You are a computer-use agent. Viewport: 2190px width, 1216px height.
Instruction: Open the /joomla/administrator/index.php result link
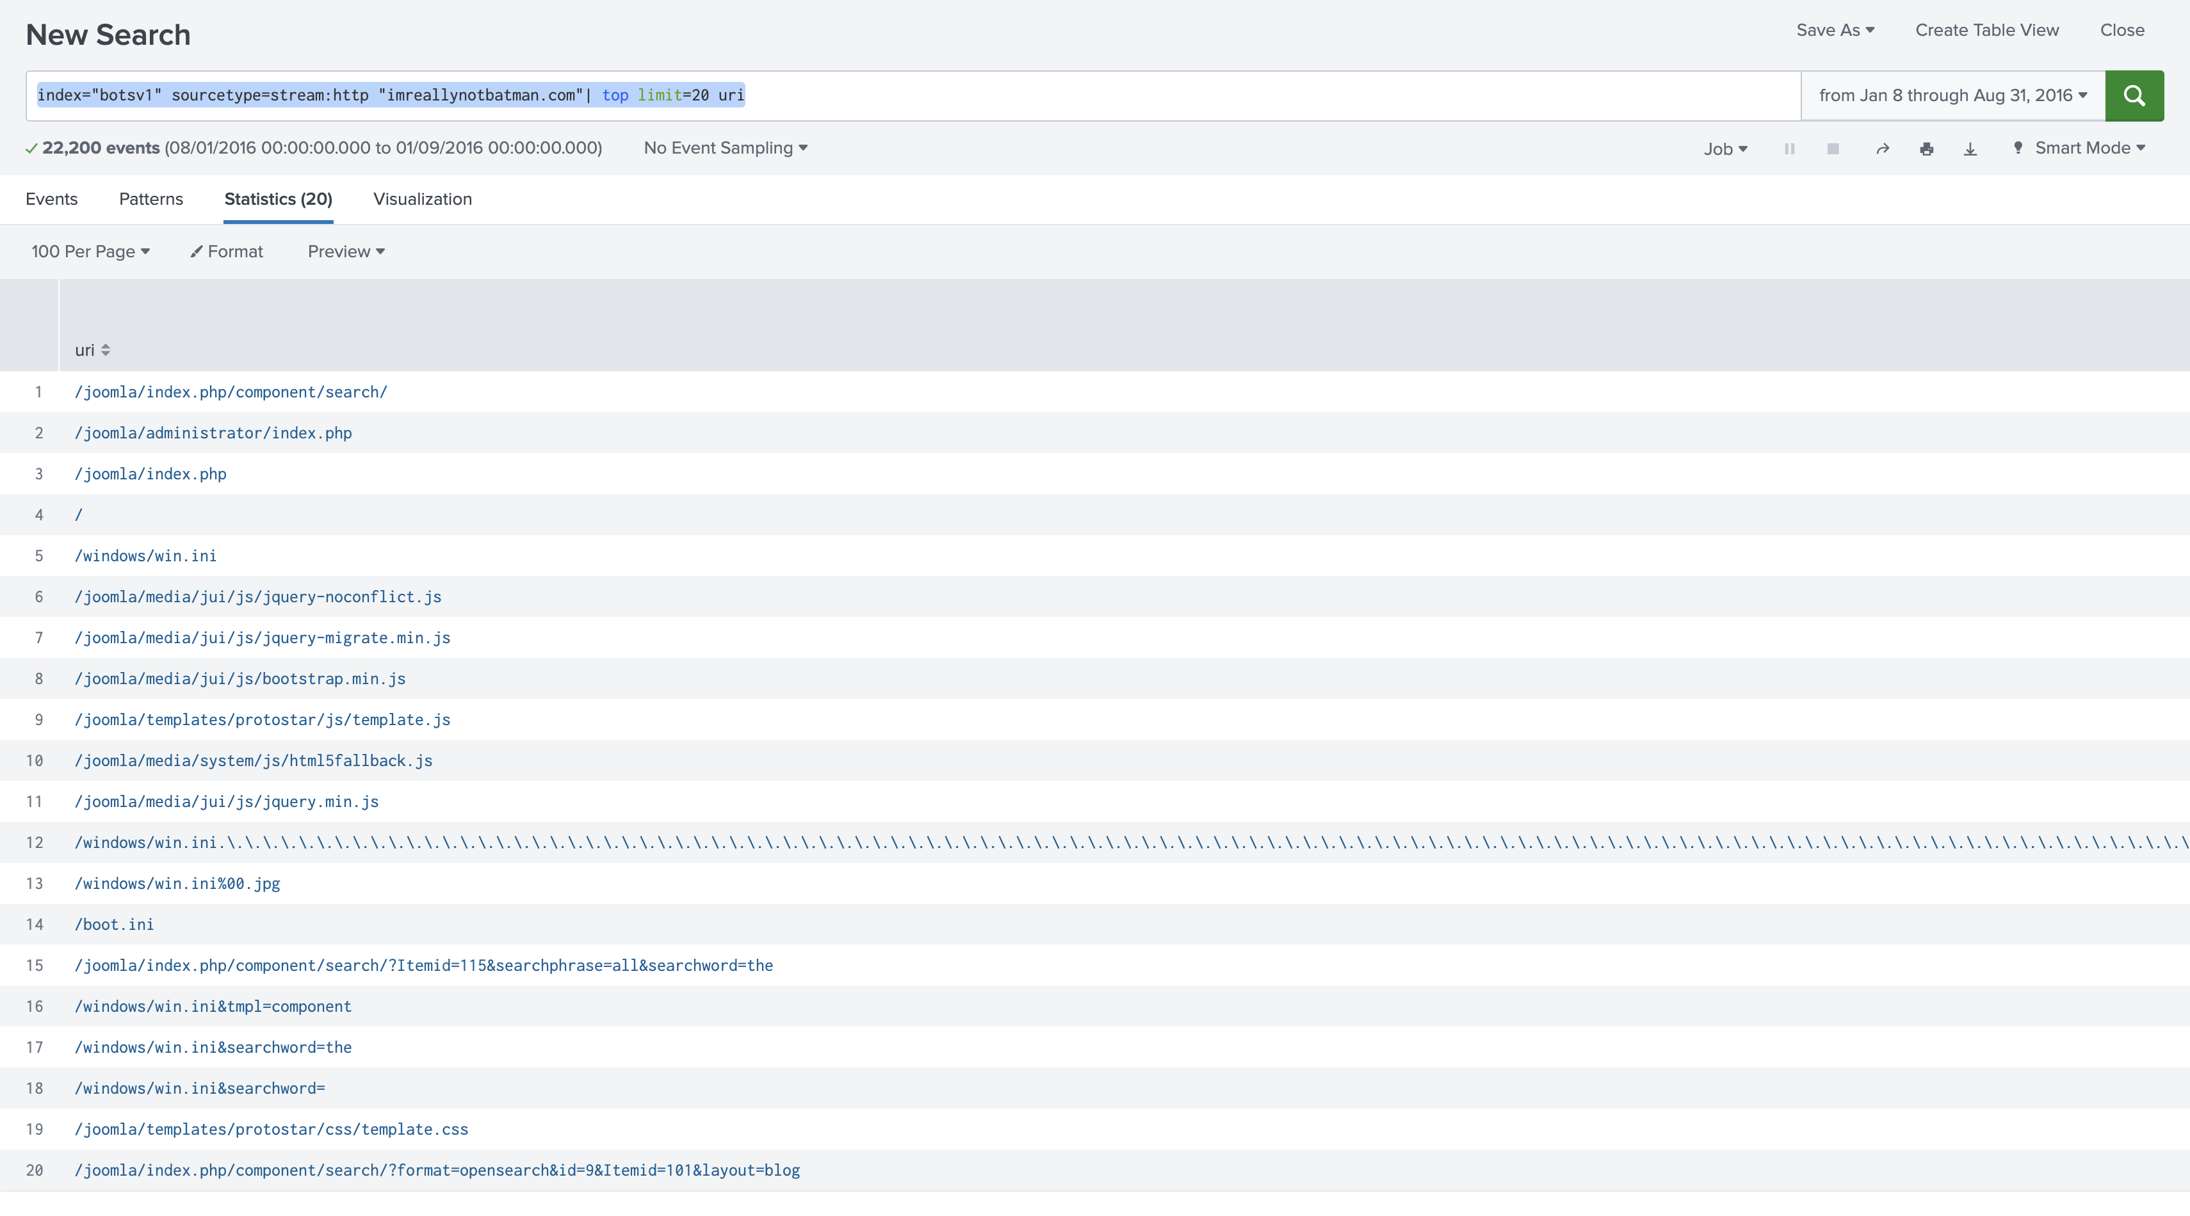213,433
